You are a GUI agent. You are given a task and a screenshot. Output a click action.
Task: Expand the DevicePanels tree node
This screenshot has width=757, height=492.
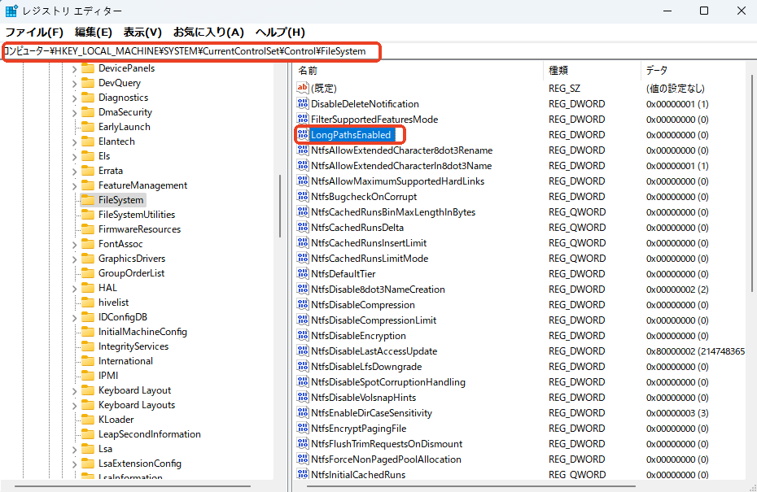coord(74,68)
